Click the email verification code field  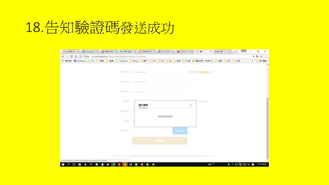point(152,131)
